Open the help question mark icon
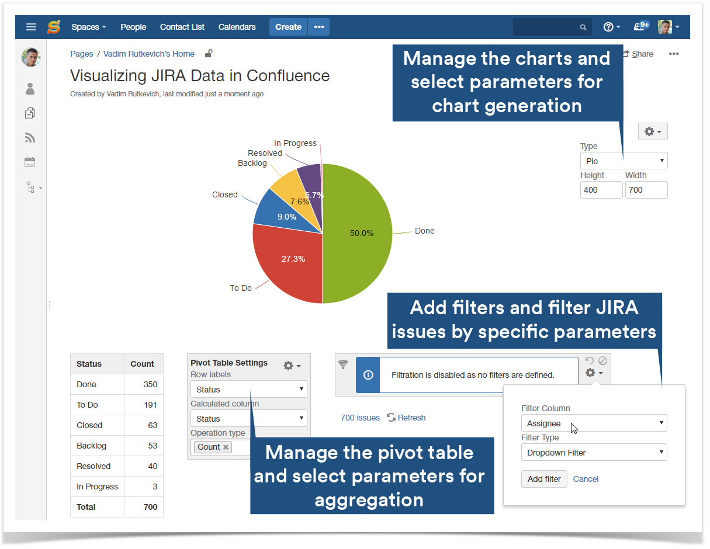Image resolution: width=710 pixels, height=549 pixels. tap(609, 27)
